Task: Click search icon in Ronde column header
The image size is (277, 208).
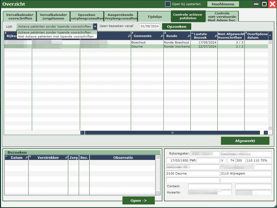Action: coord(188,36)
